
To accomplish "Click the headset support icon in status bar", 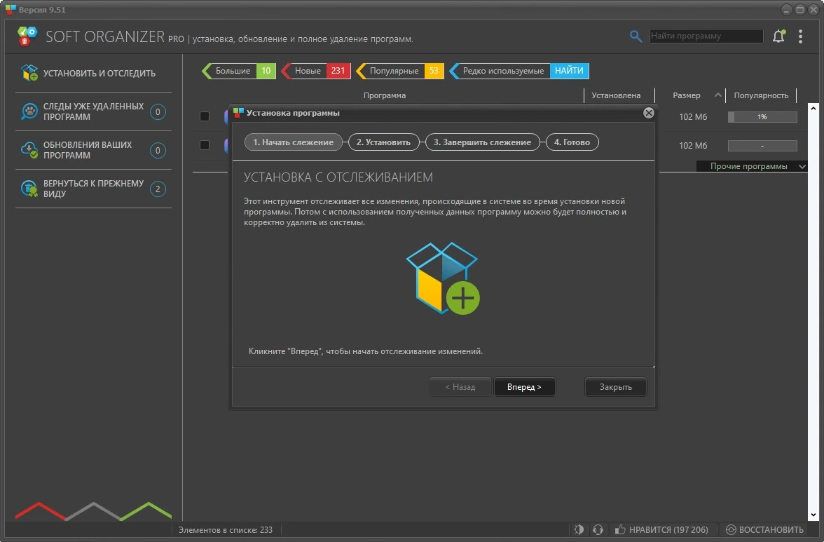I will 598,529.
